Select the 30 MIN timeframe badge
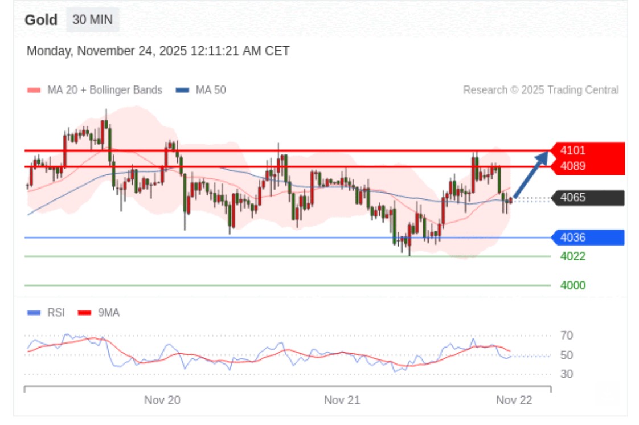 [x=93, y=20]
